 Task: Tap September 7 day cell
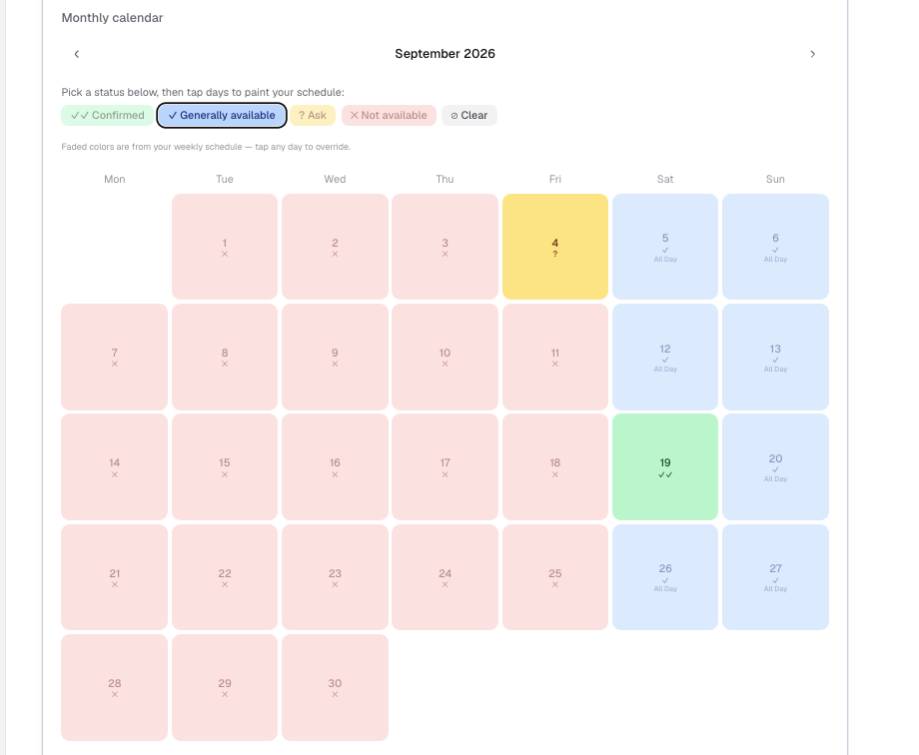click(x=114, y=357)
